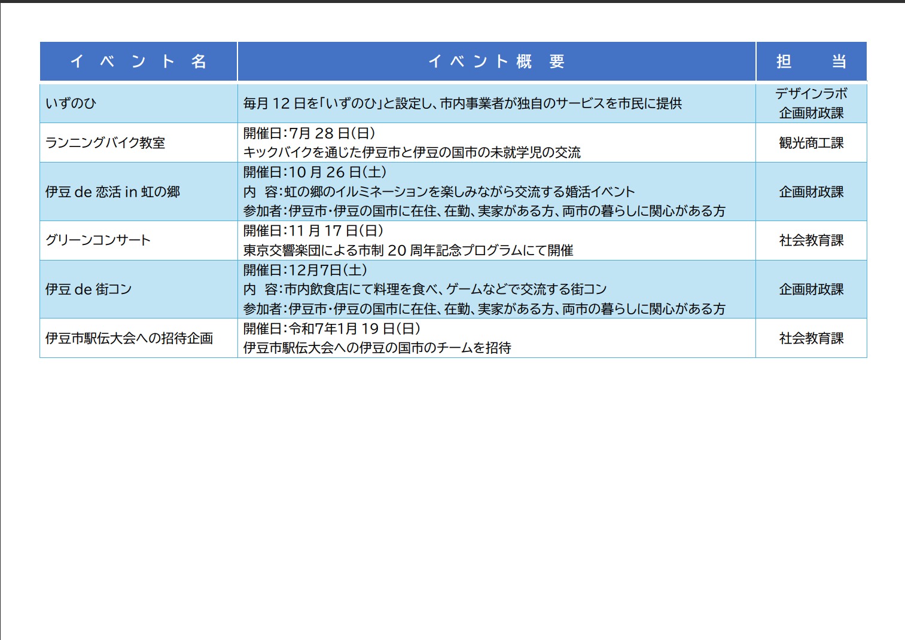Select the デザインラボ department text
This screenshot has height=640, width=905.
coord(811,93)
